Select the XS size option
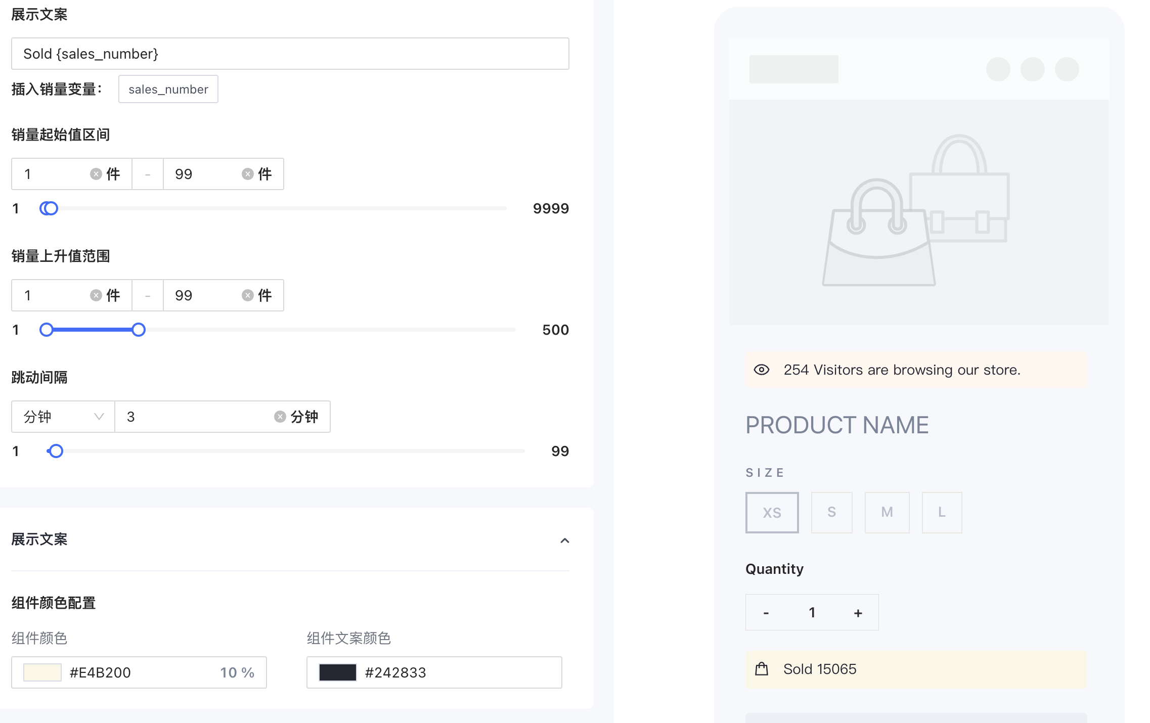 click(772, 512)
